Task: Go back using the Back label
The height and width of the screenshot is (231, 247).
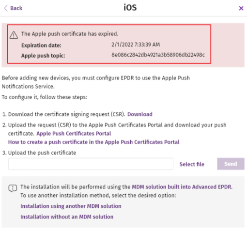Action: [16, 8]
